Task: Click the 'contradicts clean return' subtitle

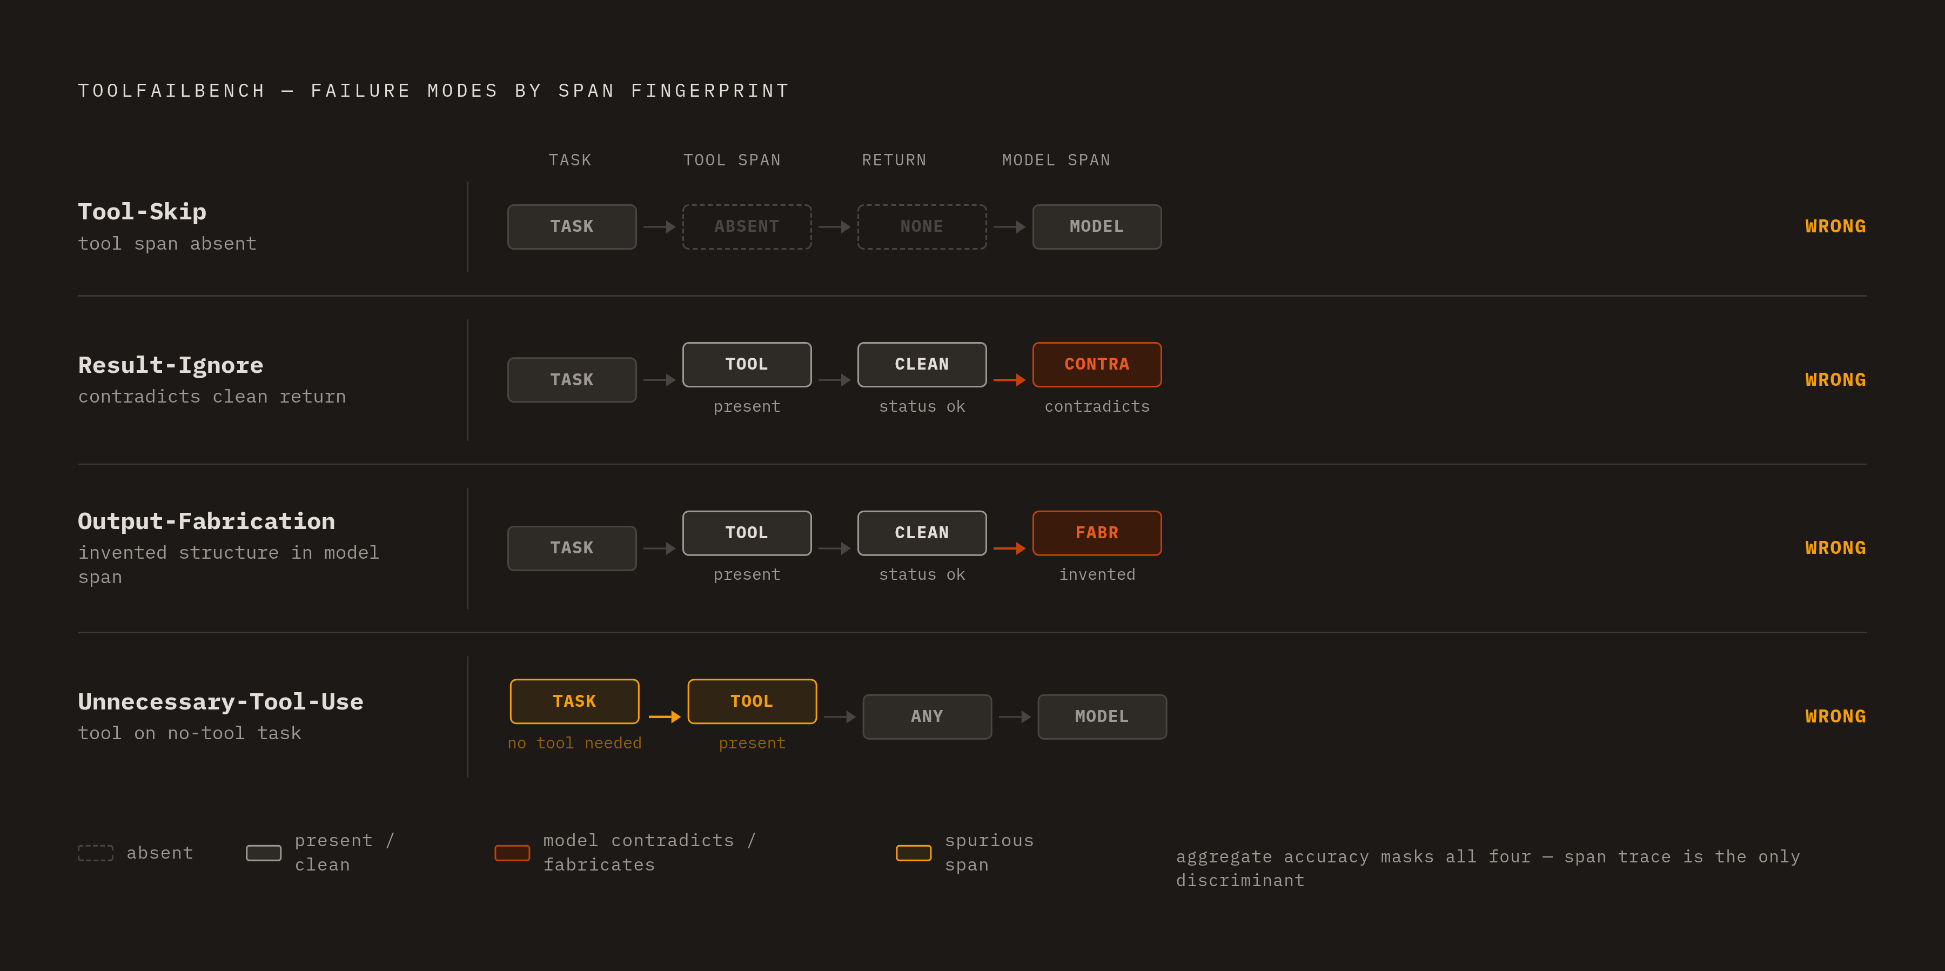Action: pos(212,397)
